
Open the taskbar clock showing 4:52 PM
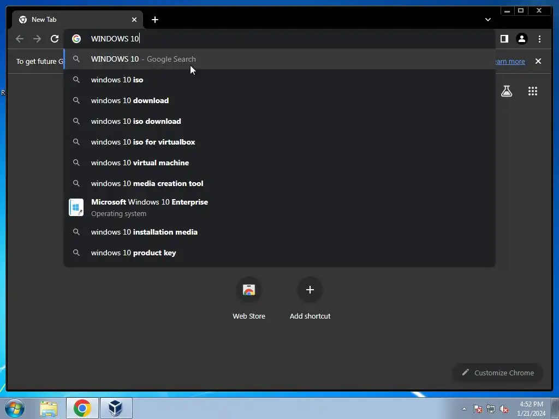(x=531, y=409)
